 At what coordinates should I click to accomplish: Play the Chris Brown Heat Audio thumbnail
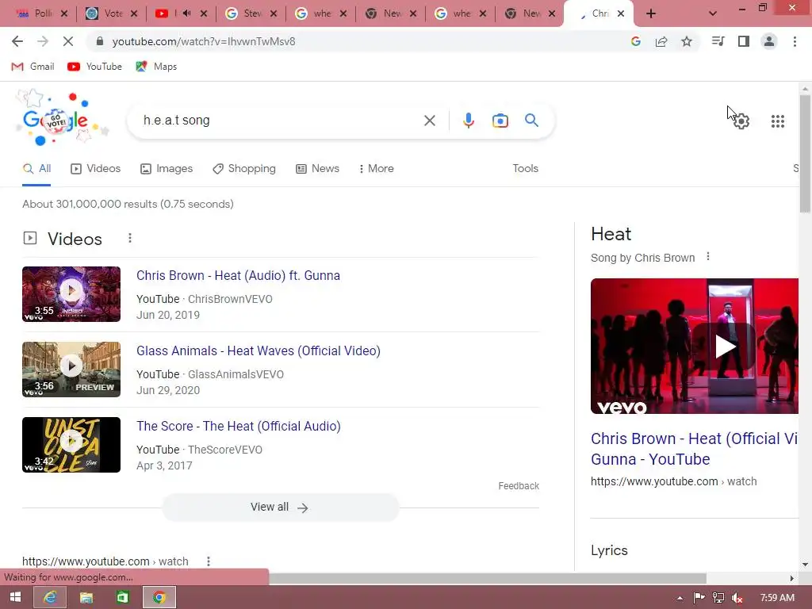[x=71, y=293]
